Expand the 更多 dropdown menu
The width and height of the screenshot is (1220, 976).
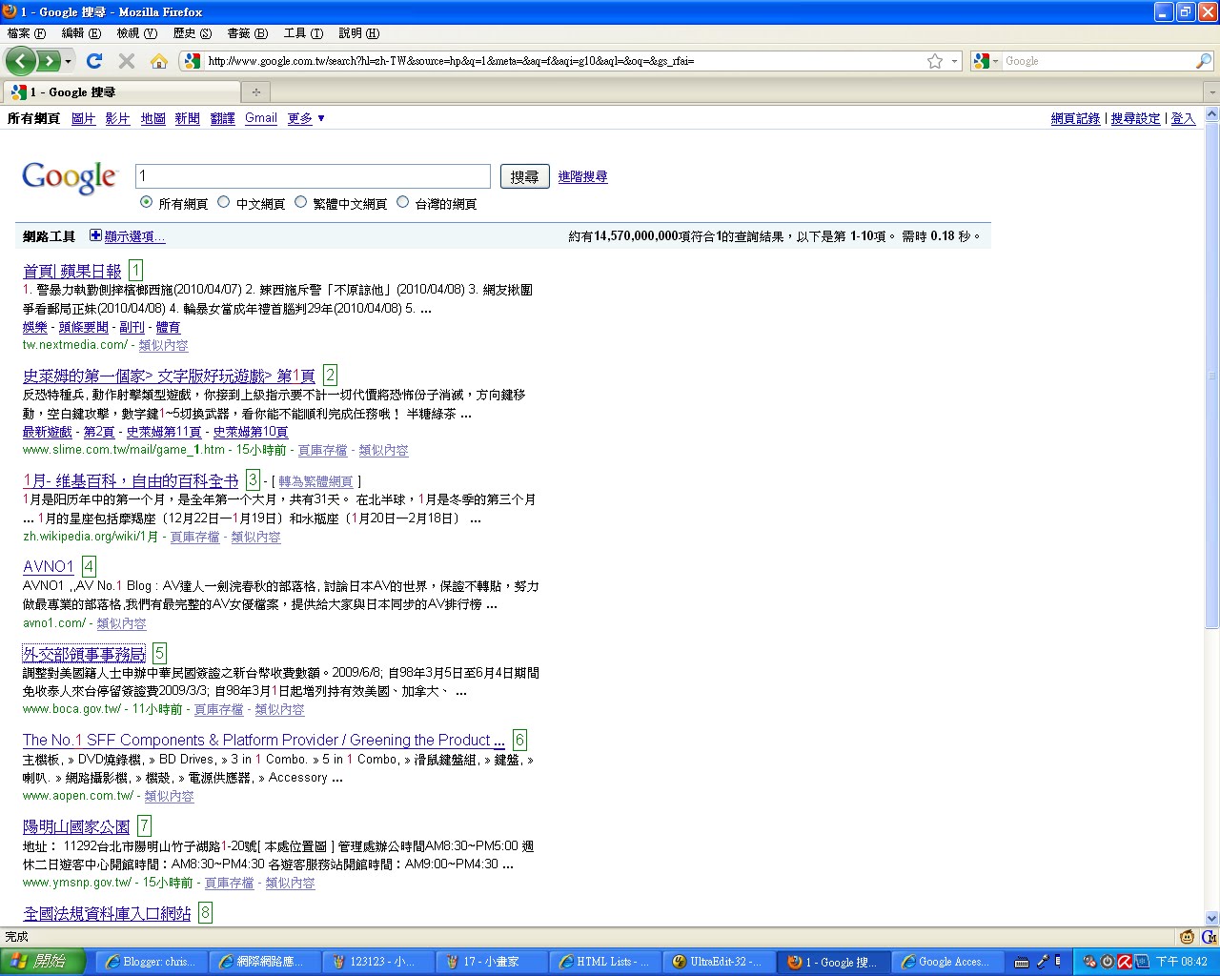pyautogui.click(x=306, y=118)
